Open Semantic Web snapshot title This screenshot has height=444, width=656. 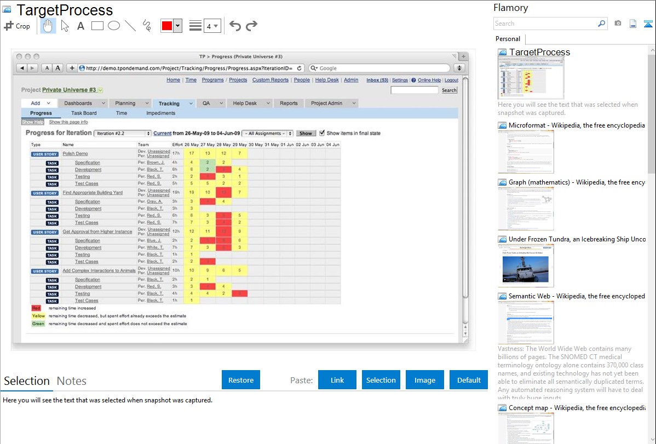(x=577, y=296)
